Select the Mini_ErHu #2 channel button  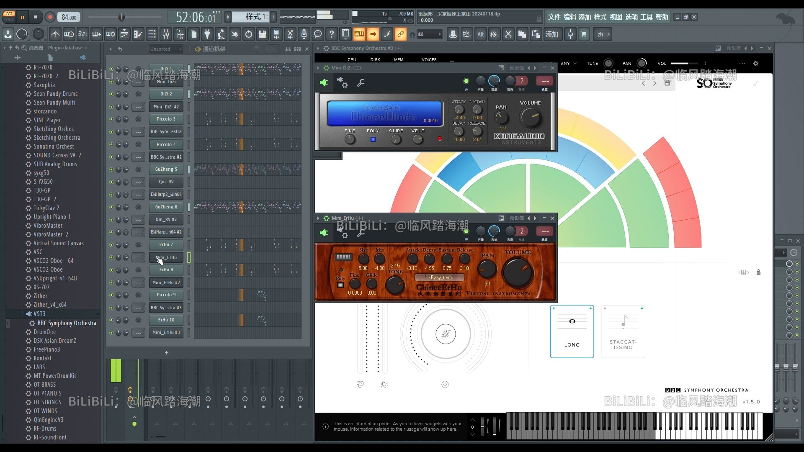click(166, 282)
